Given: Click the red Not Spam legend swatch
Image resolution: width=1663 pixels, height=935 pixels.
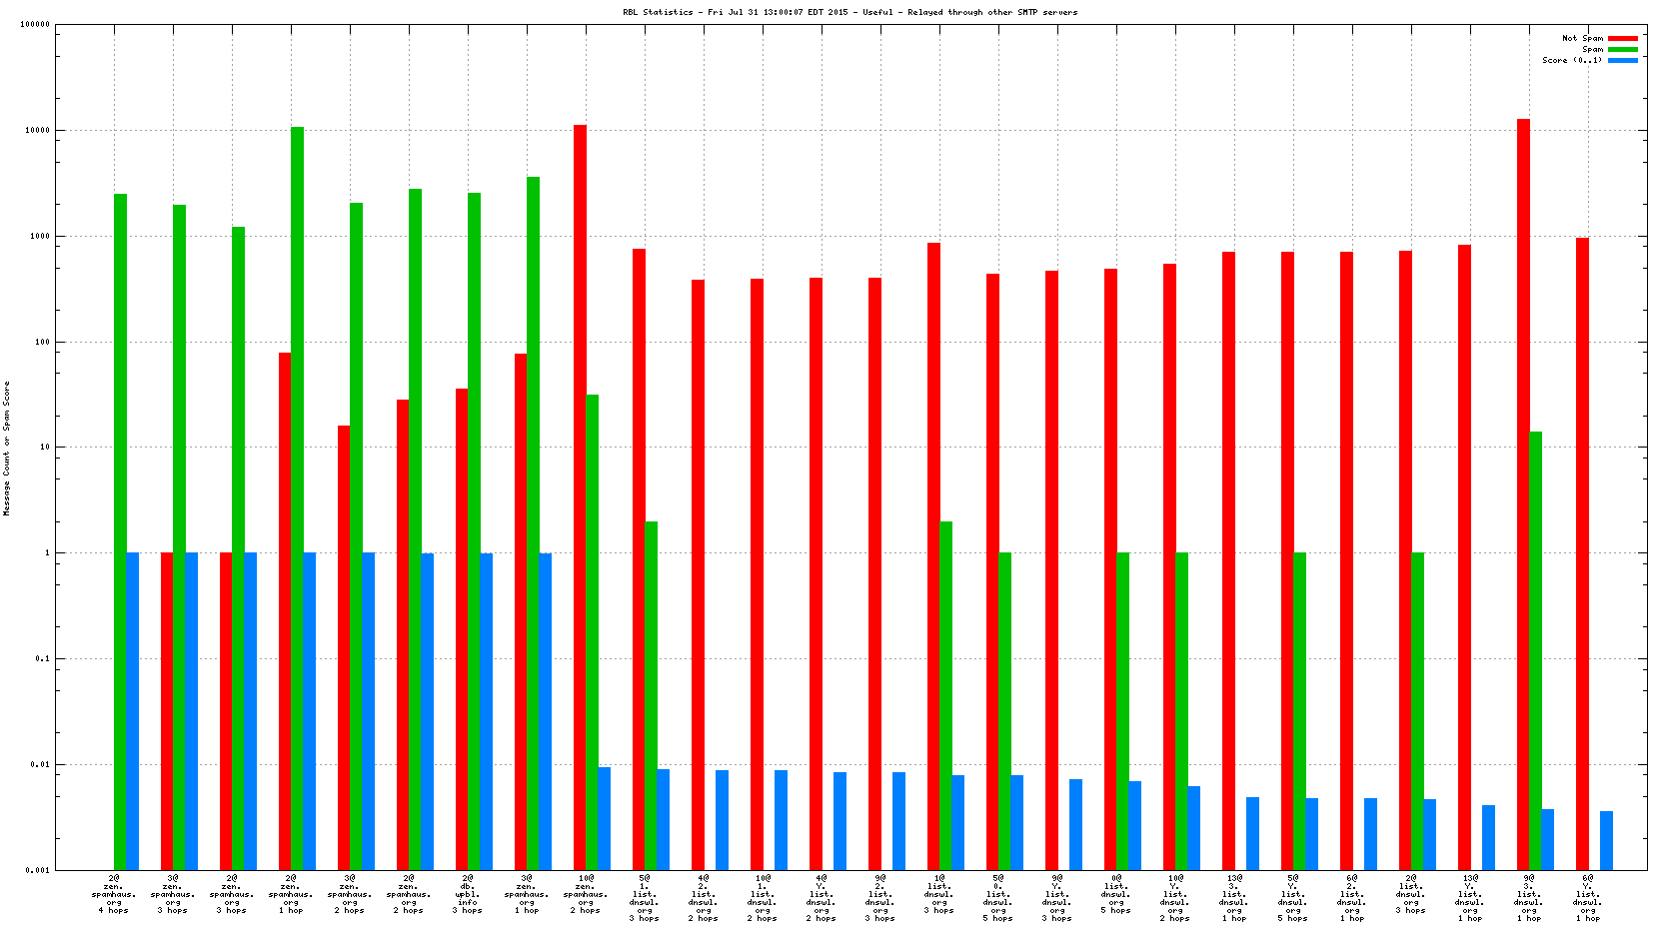Looking at the screenshot, I should [x=1622, y=38].
